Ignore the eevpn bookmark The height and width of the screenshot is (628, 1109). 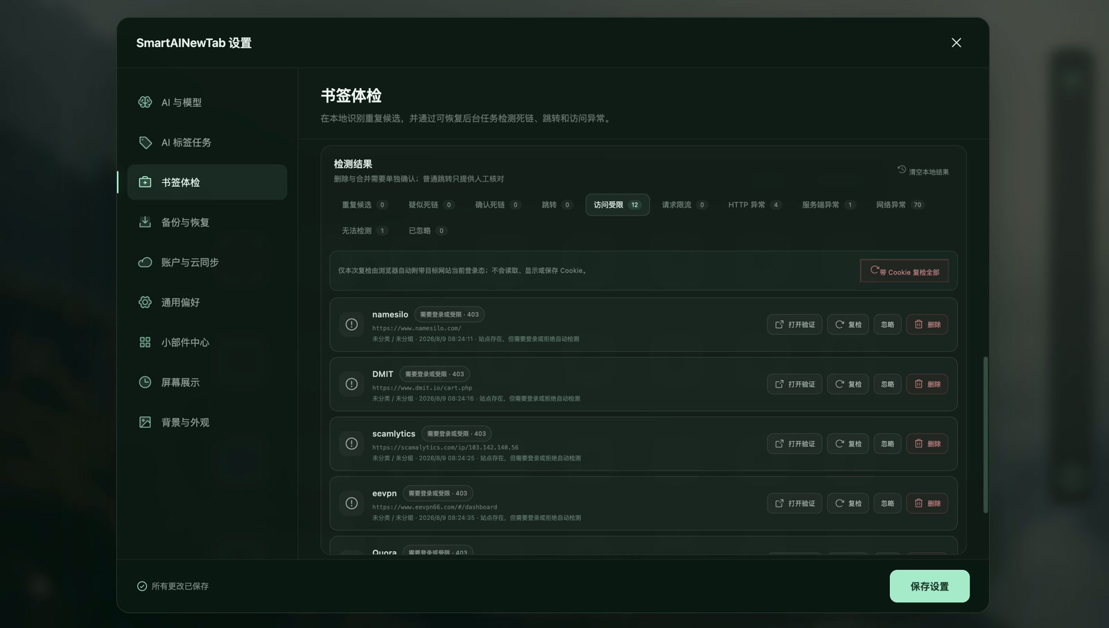(887, 503)
